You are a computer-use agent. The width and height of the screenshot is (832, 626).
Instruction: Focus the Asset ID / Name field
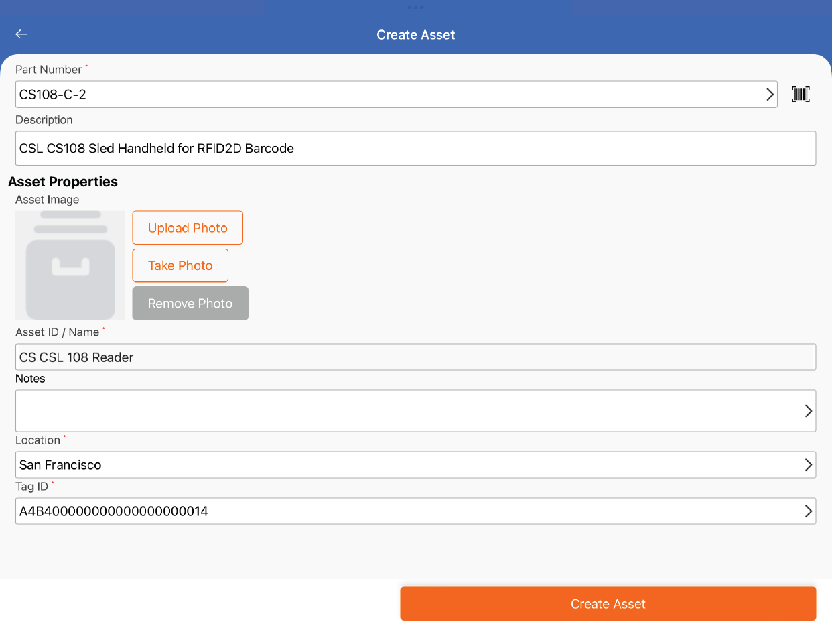pos(415,357)
